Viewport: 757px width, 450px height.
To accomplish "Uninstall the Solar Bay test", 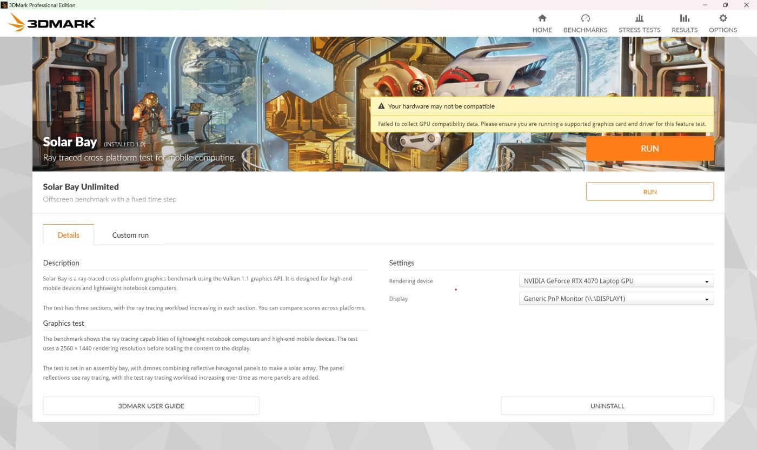I will [x=607, y=406].
